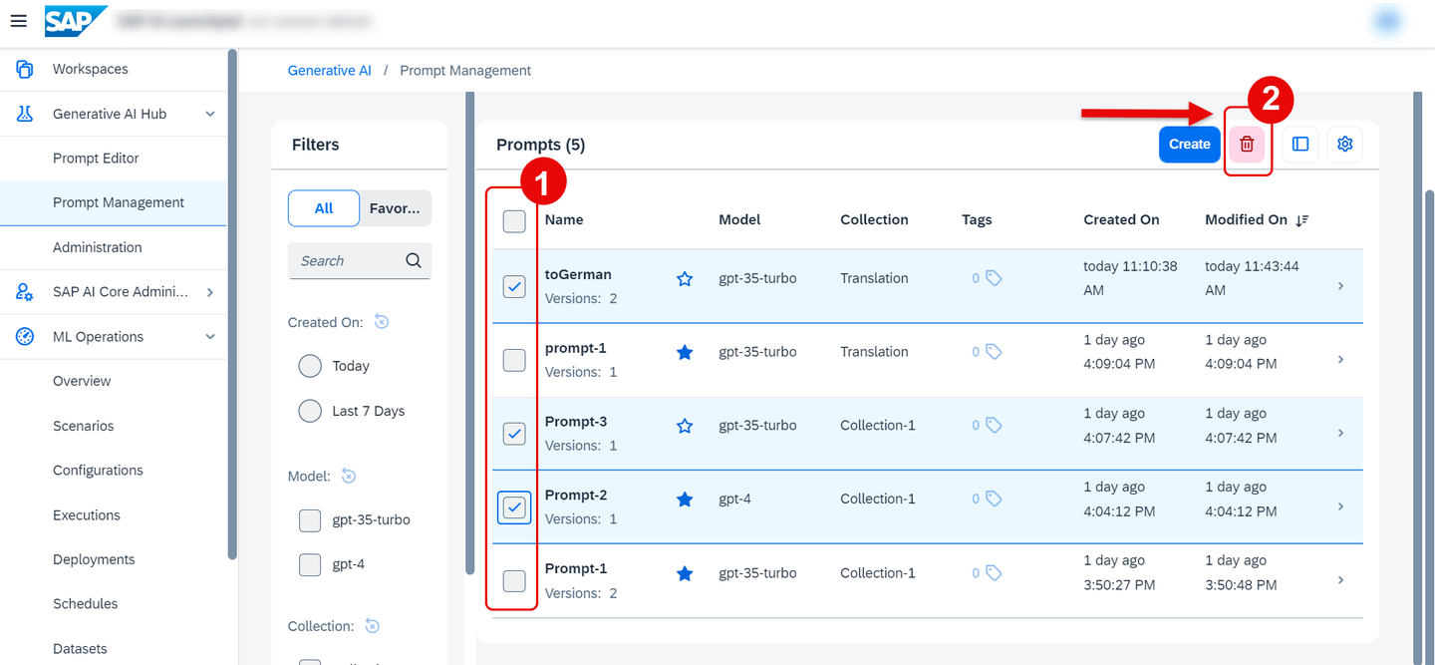1435x665 pixels.
Task: Open Schedules in sidebar
Action: pos(114,604)
